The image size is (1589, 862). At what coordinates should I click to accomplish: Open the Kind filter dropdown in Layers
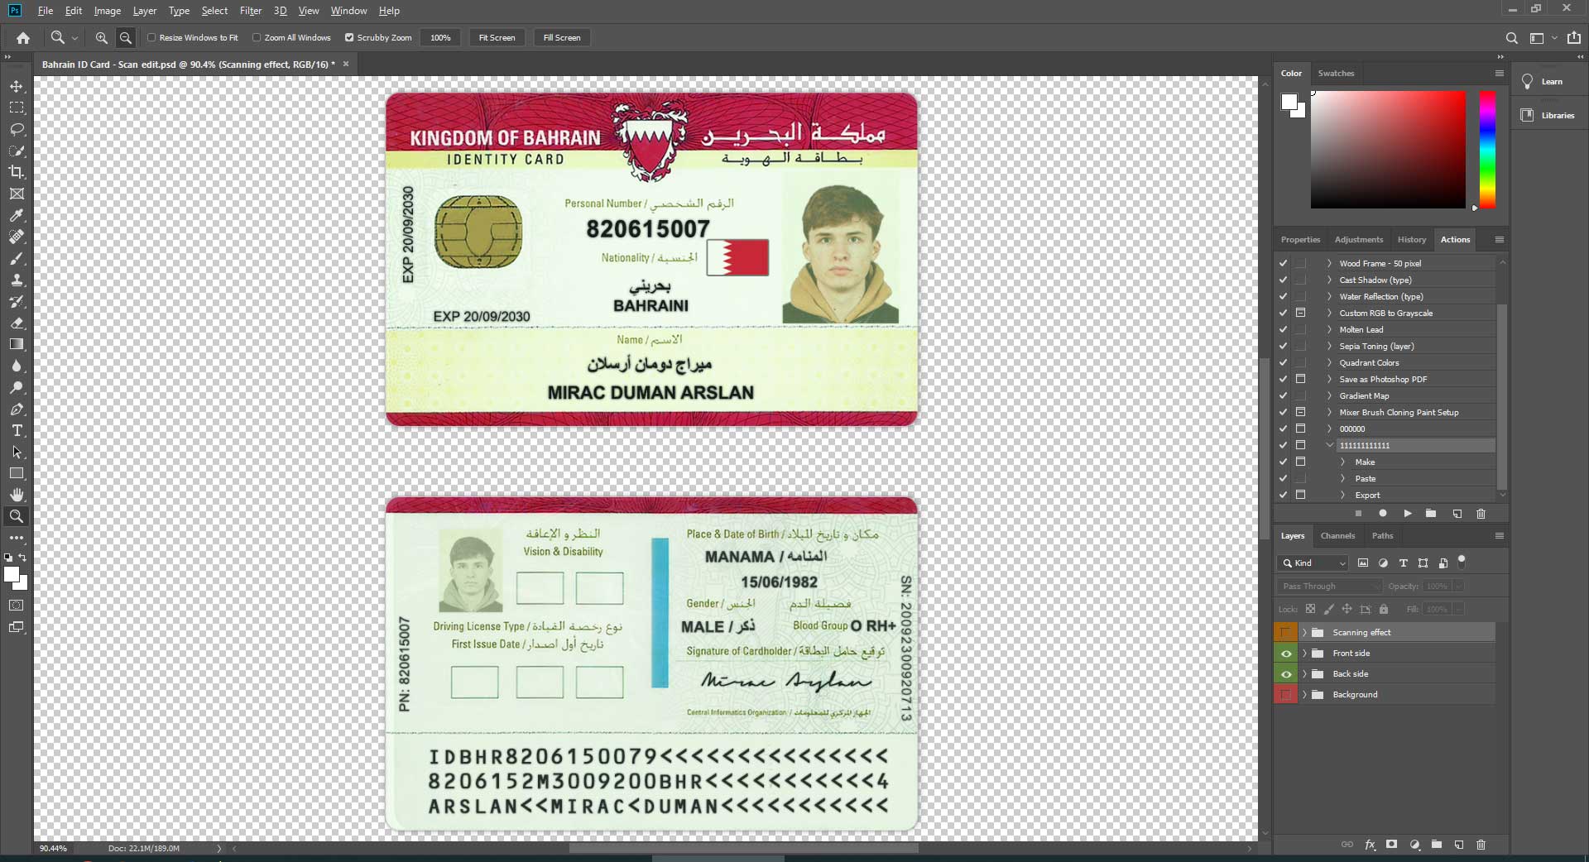[x=1313, y=563]
